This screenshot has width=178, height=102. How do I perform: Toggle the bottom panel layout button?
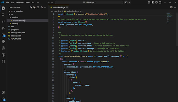157,2
